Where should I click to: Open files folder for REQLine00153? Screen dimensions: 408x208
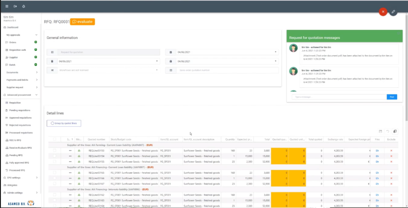[377, 150]
